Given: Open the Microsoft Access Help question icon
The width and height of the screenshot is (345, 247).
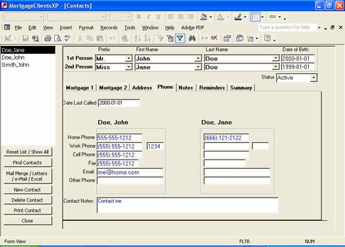Looking at the screenshot, I should pyautogui.click(x=267, y=38).
